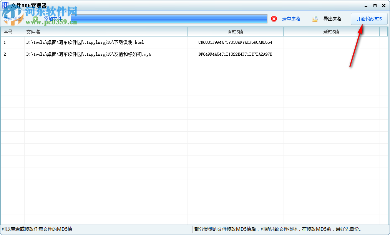390x235 pixels.
Task: Click the 新MD5值 column header
Action: pyautogui.click(x=331, y=32)
